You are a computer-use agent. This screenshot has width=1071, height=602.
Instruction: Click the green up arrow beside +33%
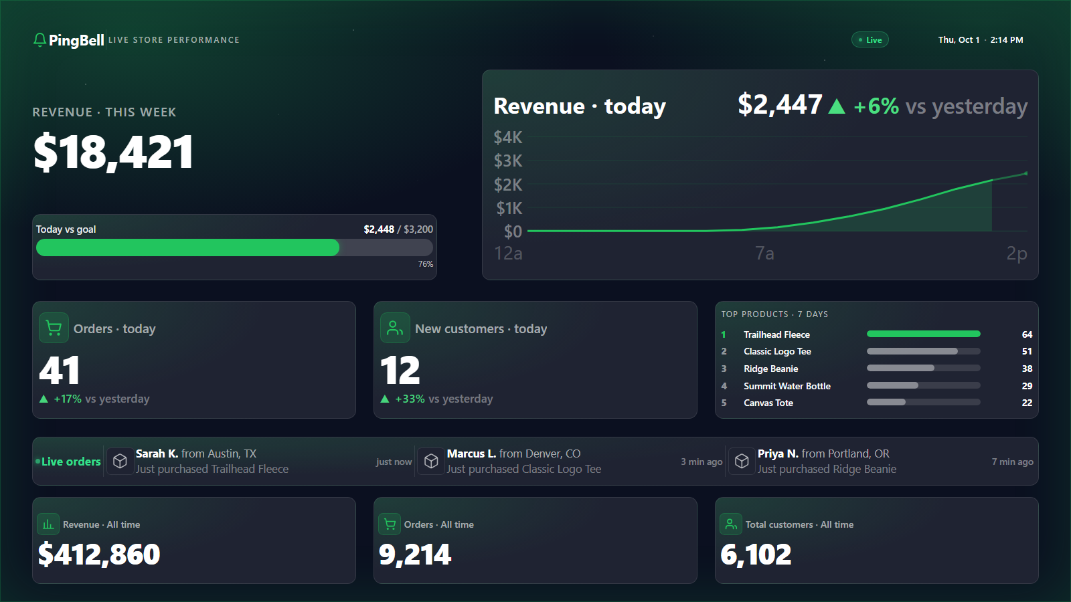(385, 399)
